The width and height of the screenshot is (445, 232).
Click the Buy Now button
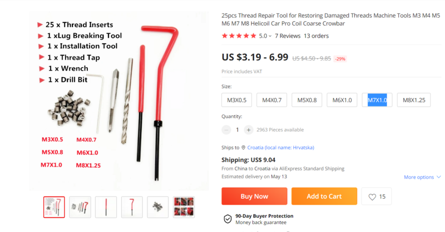(x=254, y=196)
